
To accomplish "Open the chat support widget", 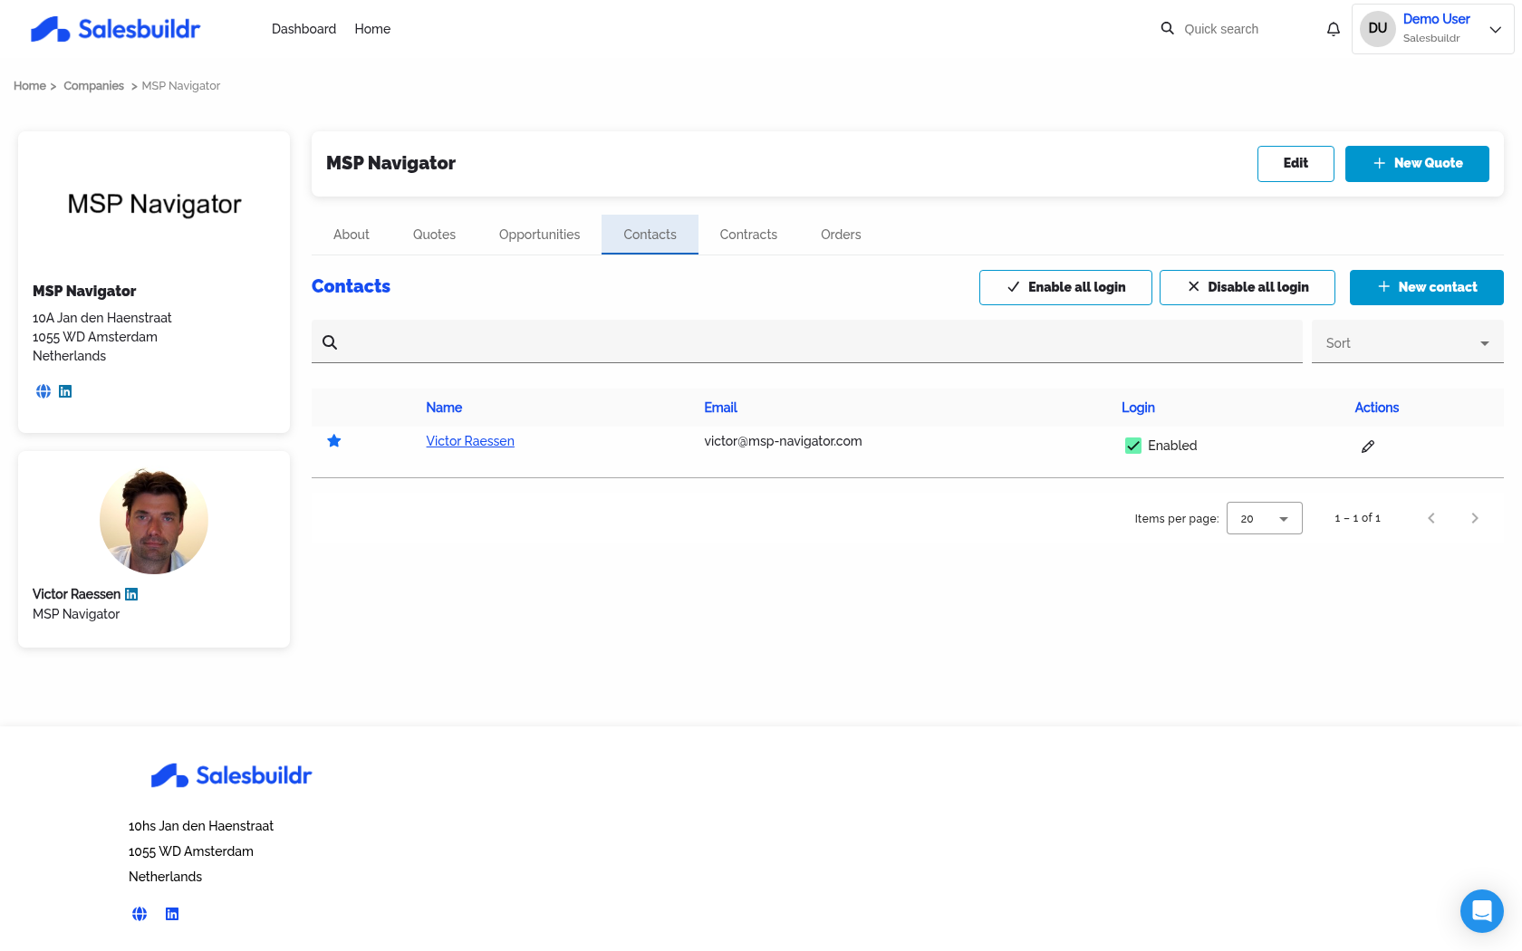I will tap(1482, 911).
